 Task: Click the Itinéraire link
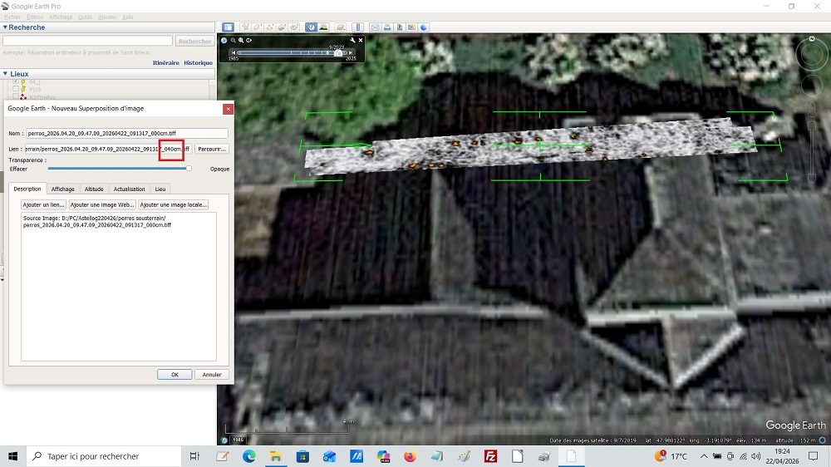165,63
